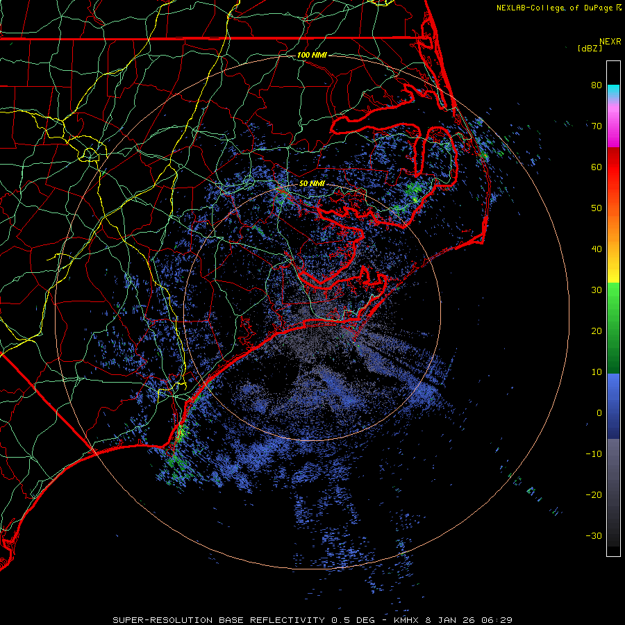Click the cyan top segment of the color bar
Viewport: 625px width, 625px height.
point(613,92)
